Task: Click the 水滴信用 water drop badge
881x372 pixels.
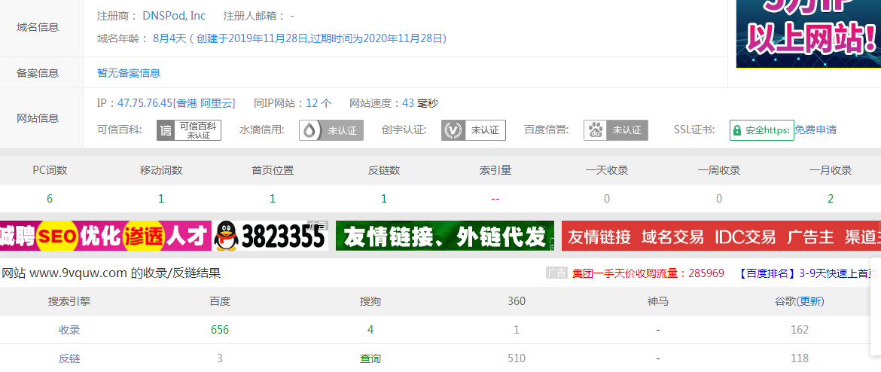Action: point(331,130)
